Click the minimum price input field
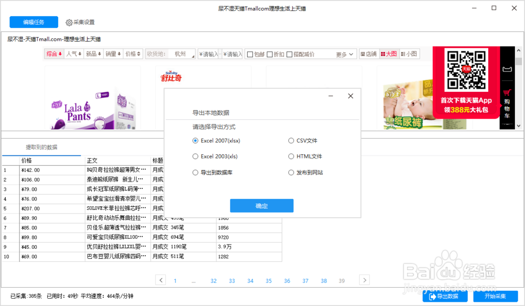525x306 pixels. (x=208, y=54)
